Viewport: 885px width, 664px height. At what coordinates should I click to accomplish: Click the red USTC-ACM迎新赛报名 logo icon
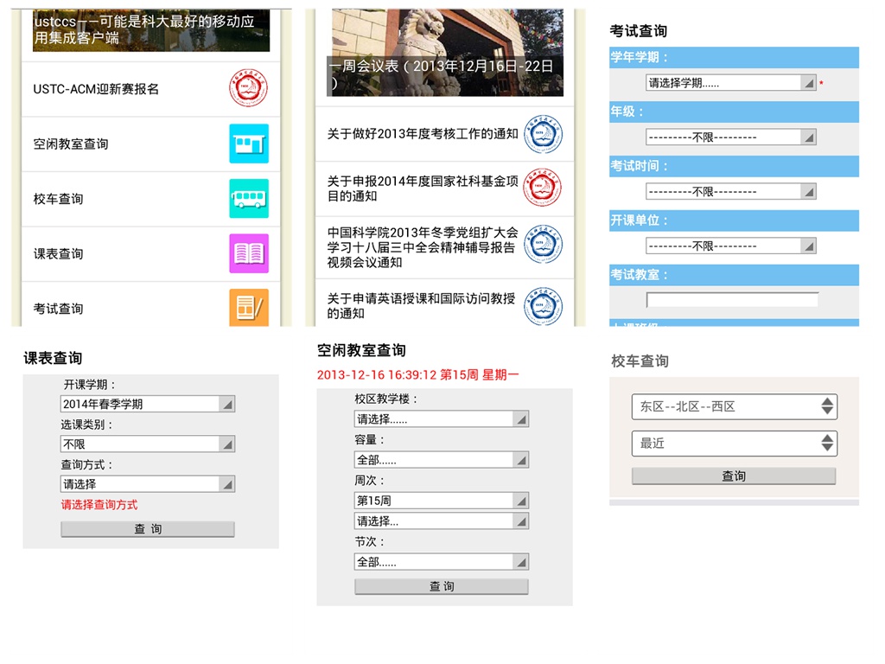(x=248, y=89)
